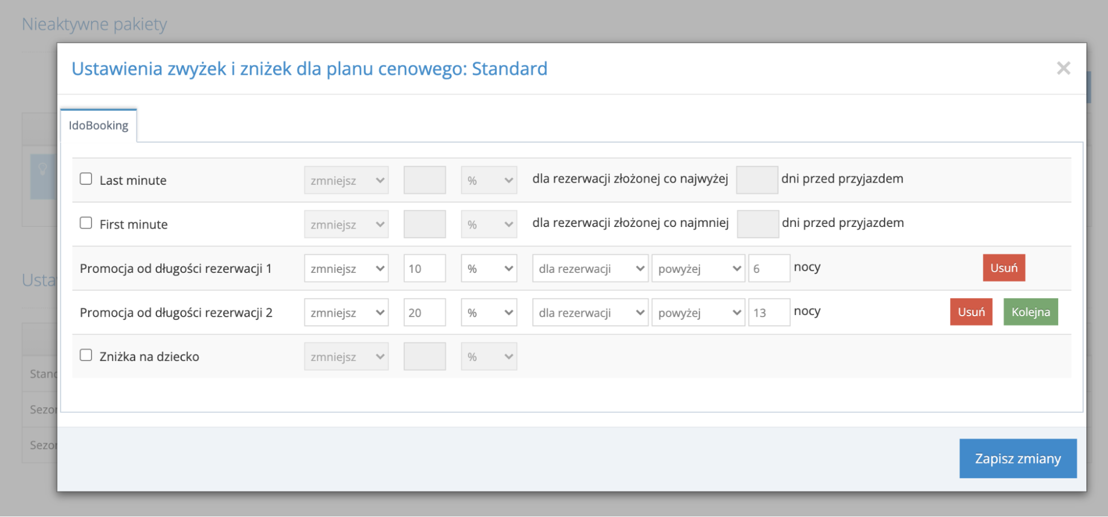Screen dimensions: 1108x517
Task: Open 'powyżej' dropdown for Promocja 1
Action: [x=698, y=268]
